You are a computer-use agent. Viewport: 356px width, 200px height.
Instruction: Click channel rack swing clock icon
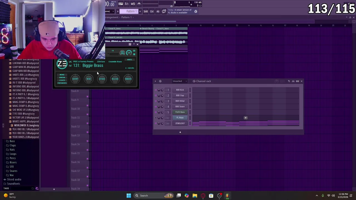coord(160,81)
